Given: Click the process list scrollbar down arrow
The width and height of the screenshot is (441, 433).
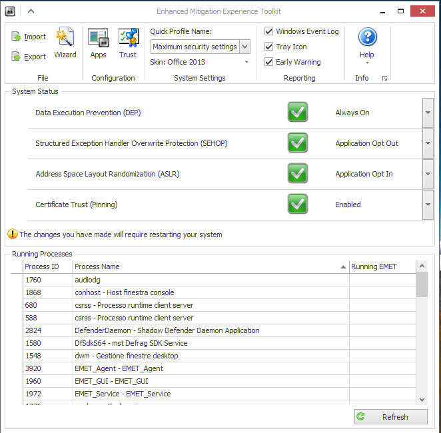Looking at the screenshot, I should click(422, 399).
